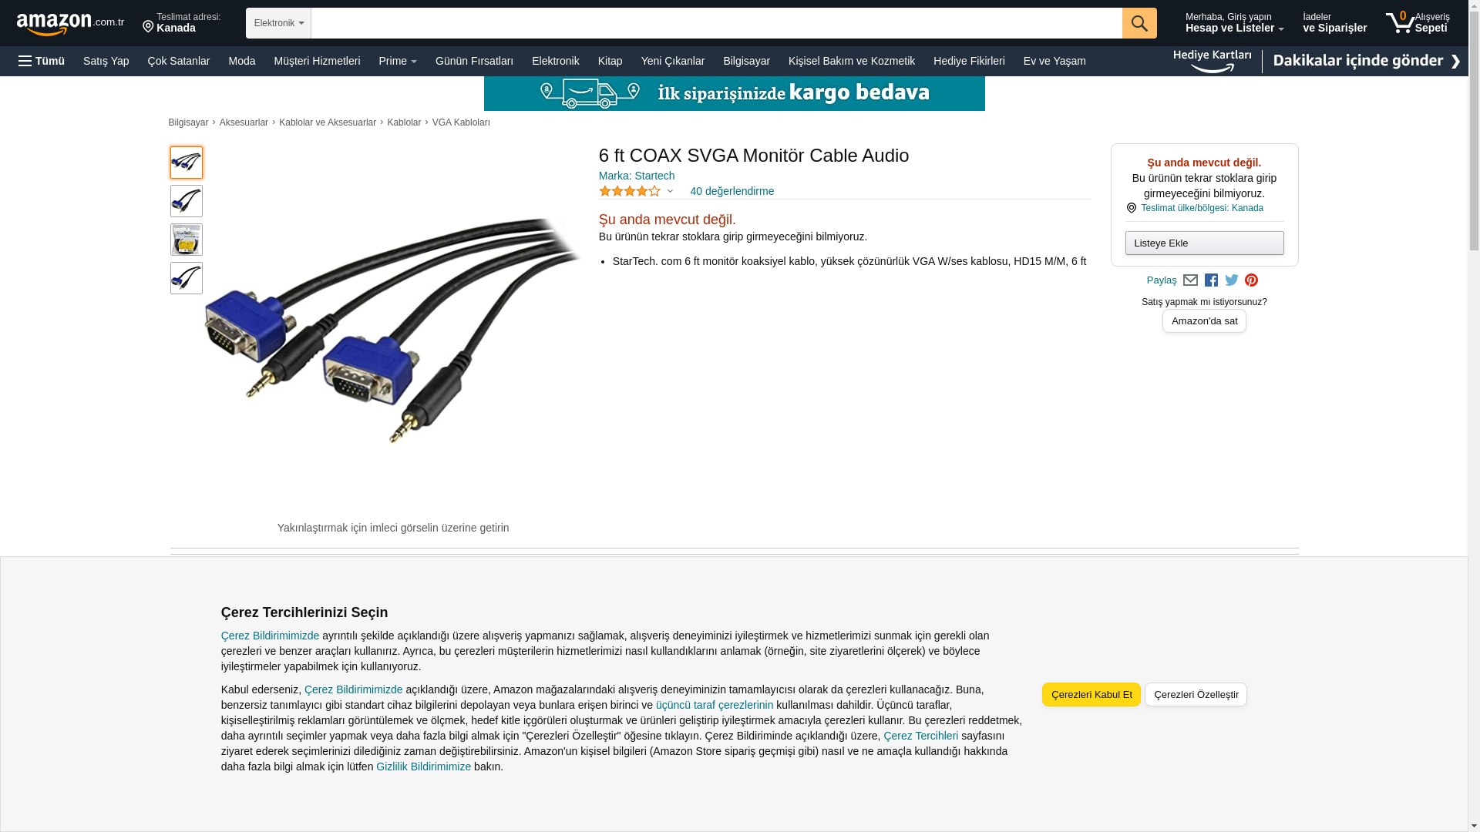Accept cookies with Çerezleri Kabul Et
Viewport: 1480px width, 832px height.
tap(1091, 695)
